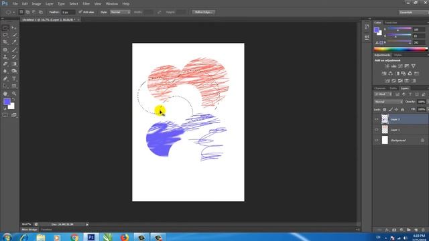
Task: Select the Gradient tool
Action: (14, 64)
